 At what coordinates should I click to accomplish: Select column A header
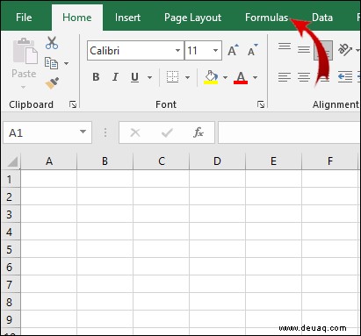pos(49,161)
